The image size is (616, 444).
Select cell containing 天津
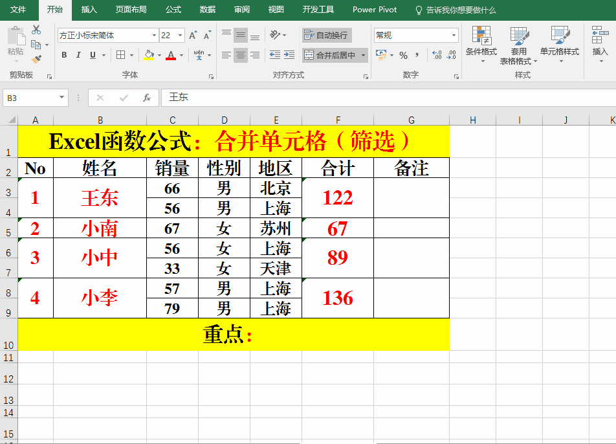point(276,269)
